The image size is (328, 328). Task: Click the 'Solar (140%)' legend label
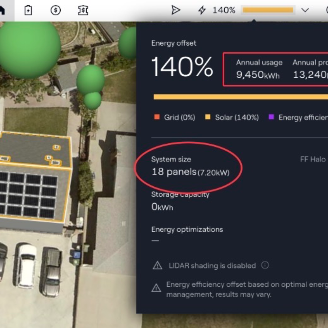(237, 117)
